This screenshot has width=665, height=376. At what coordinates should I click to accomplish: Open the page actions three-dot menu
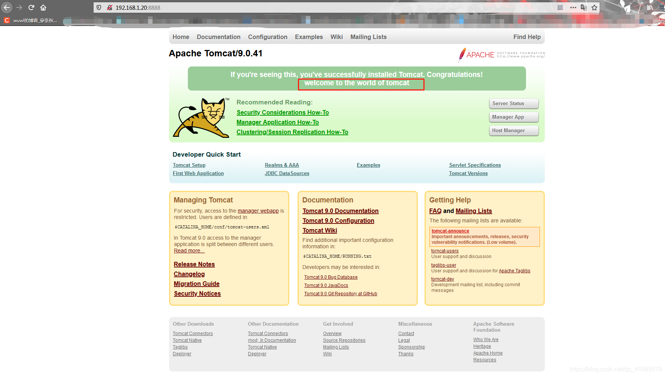coord(573,8)
